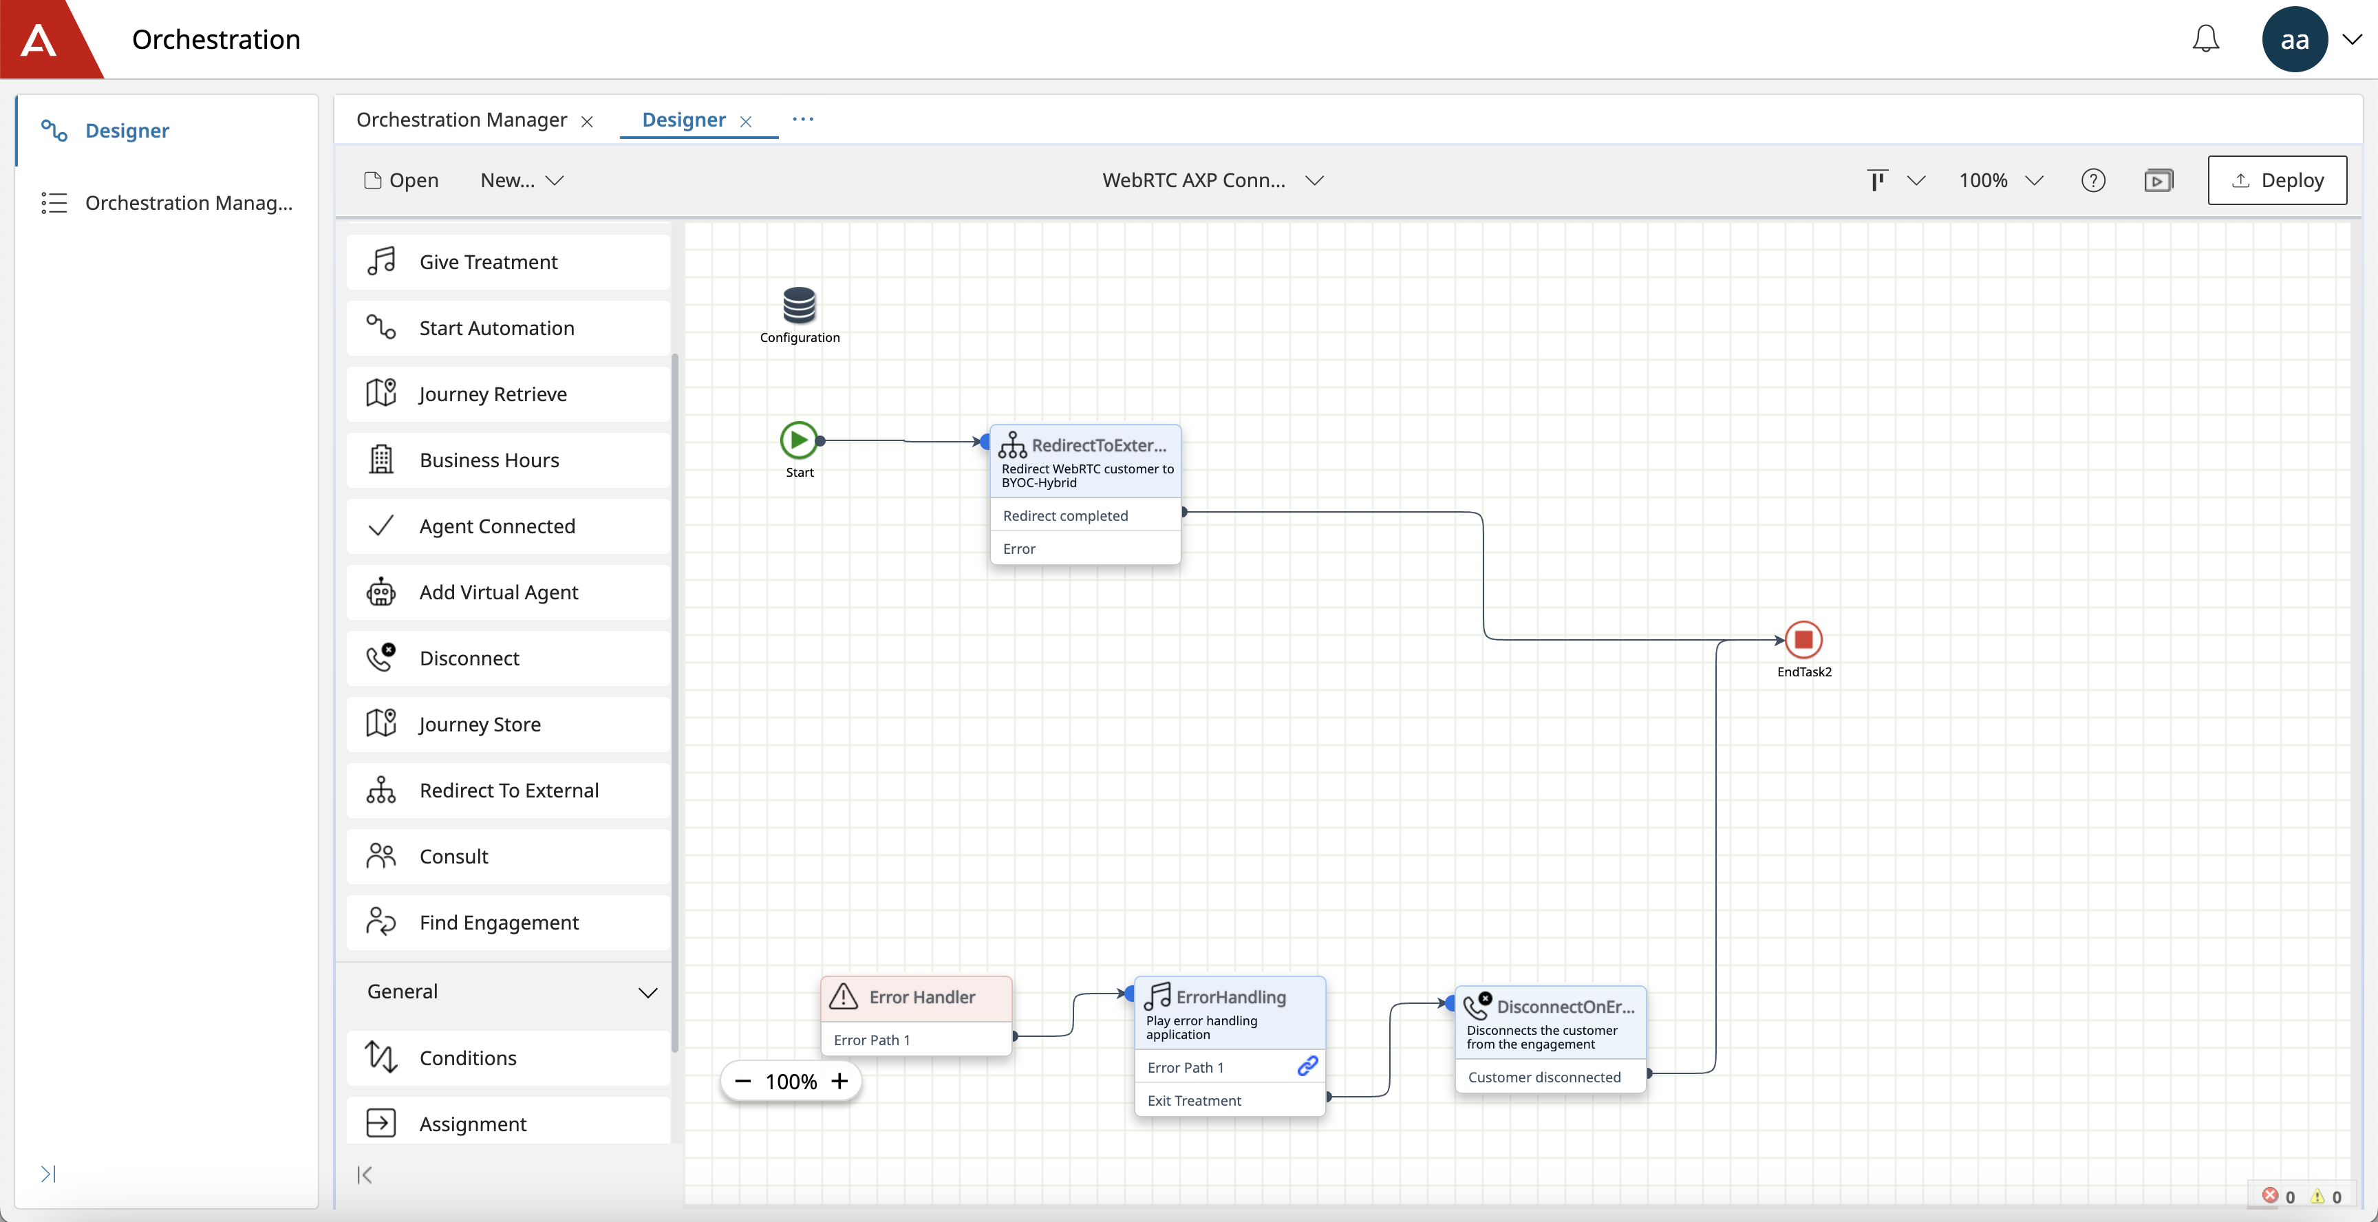Expand the alignment options chevron
Viewport: 2378px width, 1222px height.
point(1916,180)
